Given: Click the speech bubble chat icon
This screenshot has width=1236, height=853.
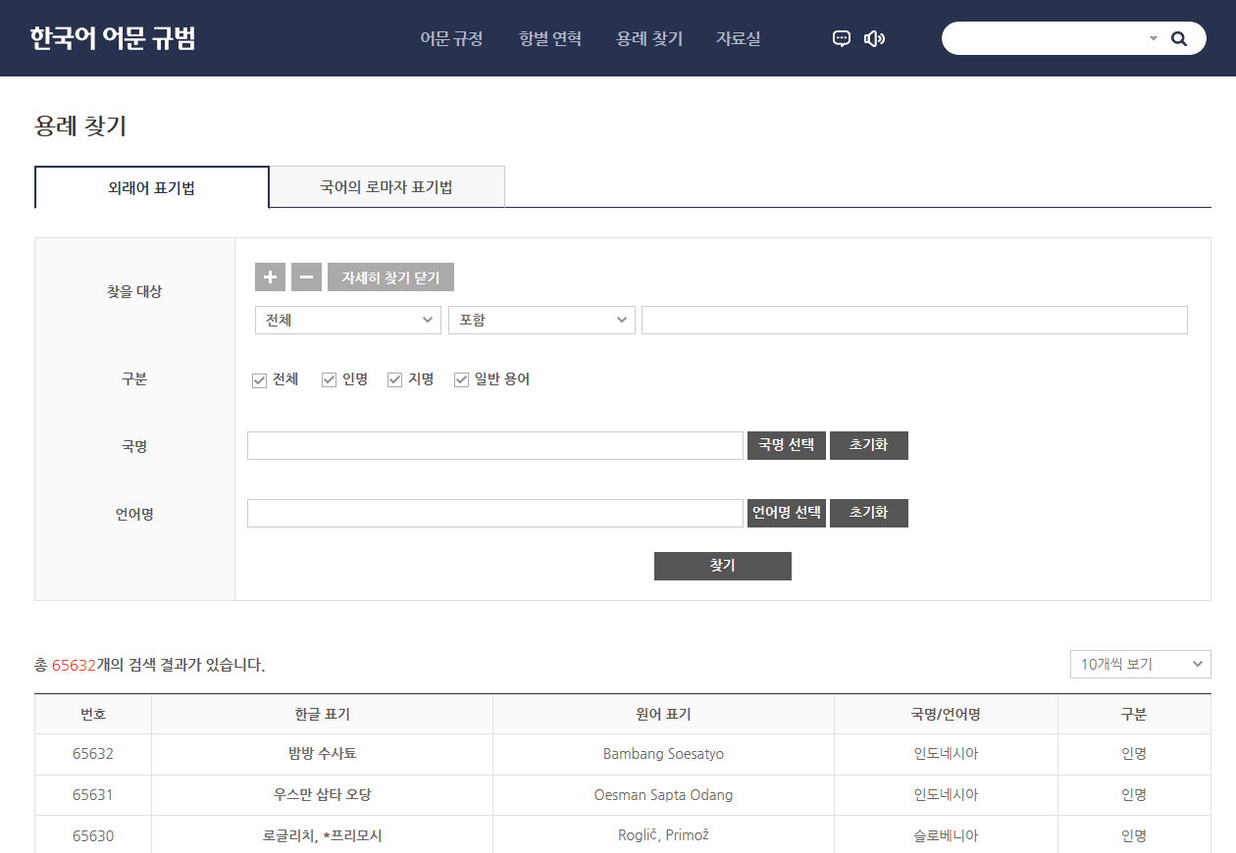Looking at the screenshot, I should [841, 39].
